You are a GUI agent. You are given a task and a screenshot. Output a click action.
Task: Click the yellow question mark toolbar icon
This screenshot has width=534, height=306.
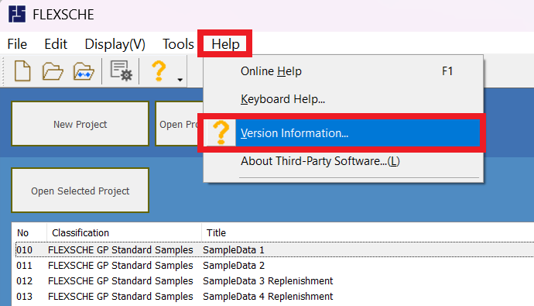tap(159, 70)
